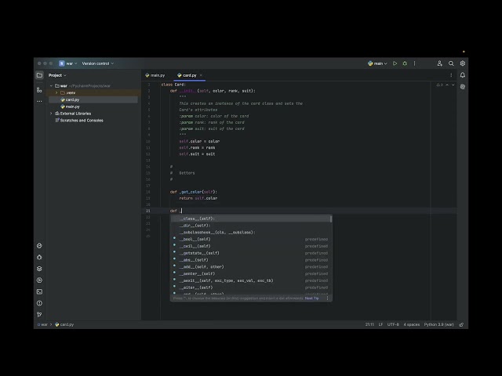Open the Problems tool window

pyautogui.click(x=39, y=303)
